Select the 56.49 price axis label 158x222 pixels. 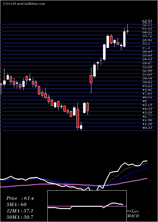147,52
